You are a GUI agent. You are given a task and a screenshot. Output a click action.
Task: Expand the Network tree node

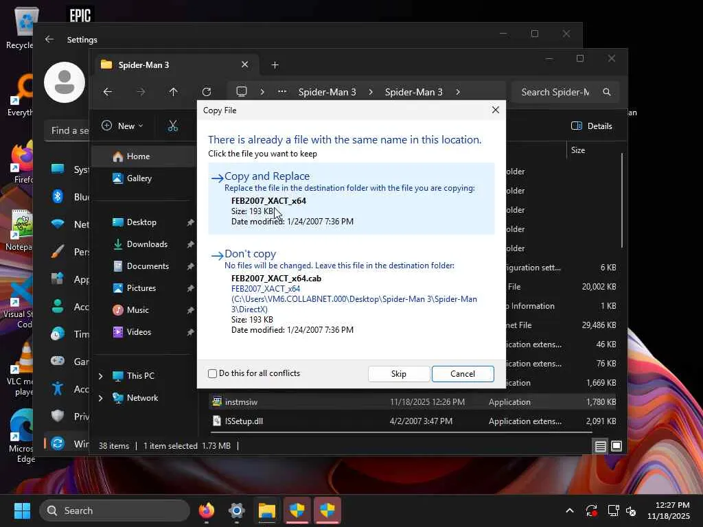(x=100, y=398)
